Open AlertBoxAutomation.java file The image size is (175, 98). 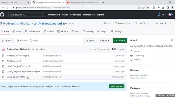click(x=18, y=56)
